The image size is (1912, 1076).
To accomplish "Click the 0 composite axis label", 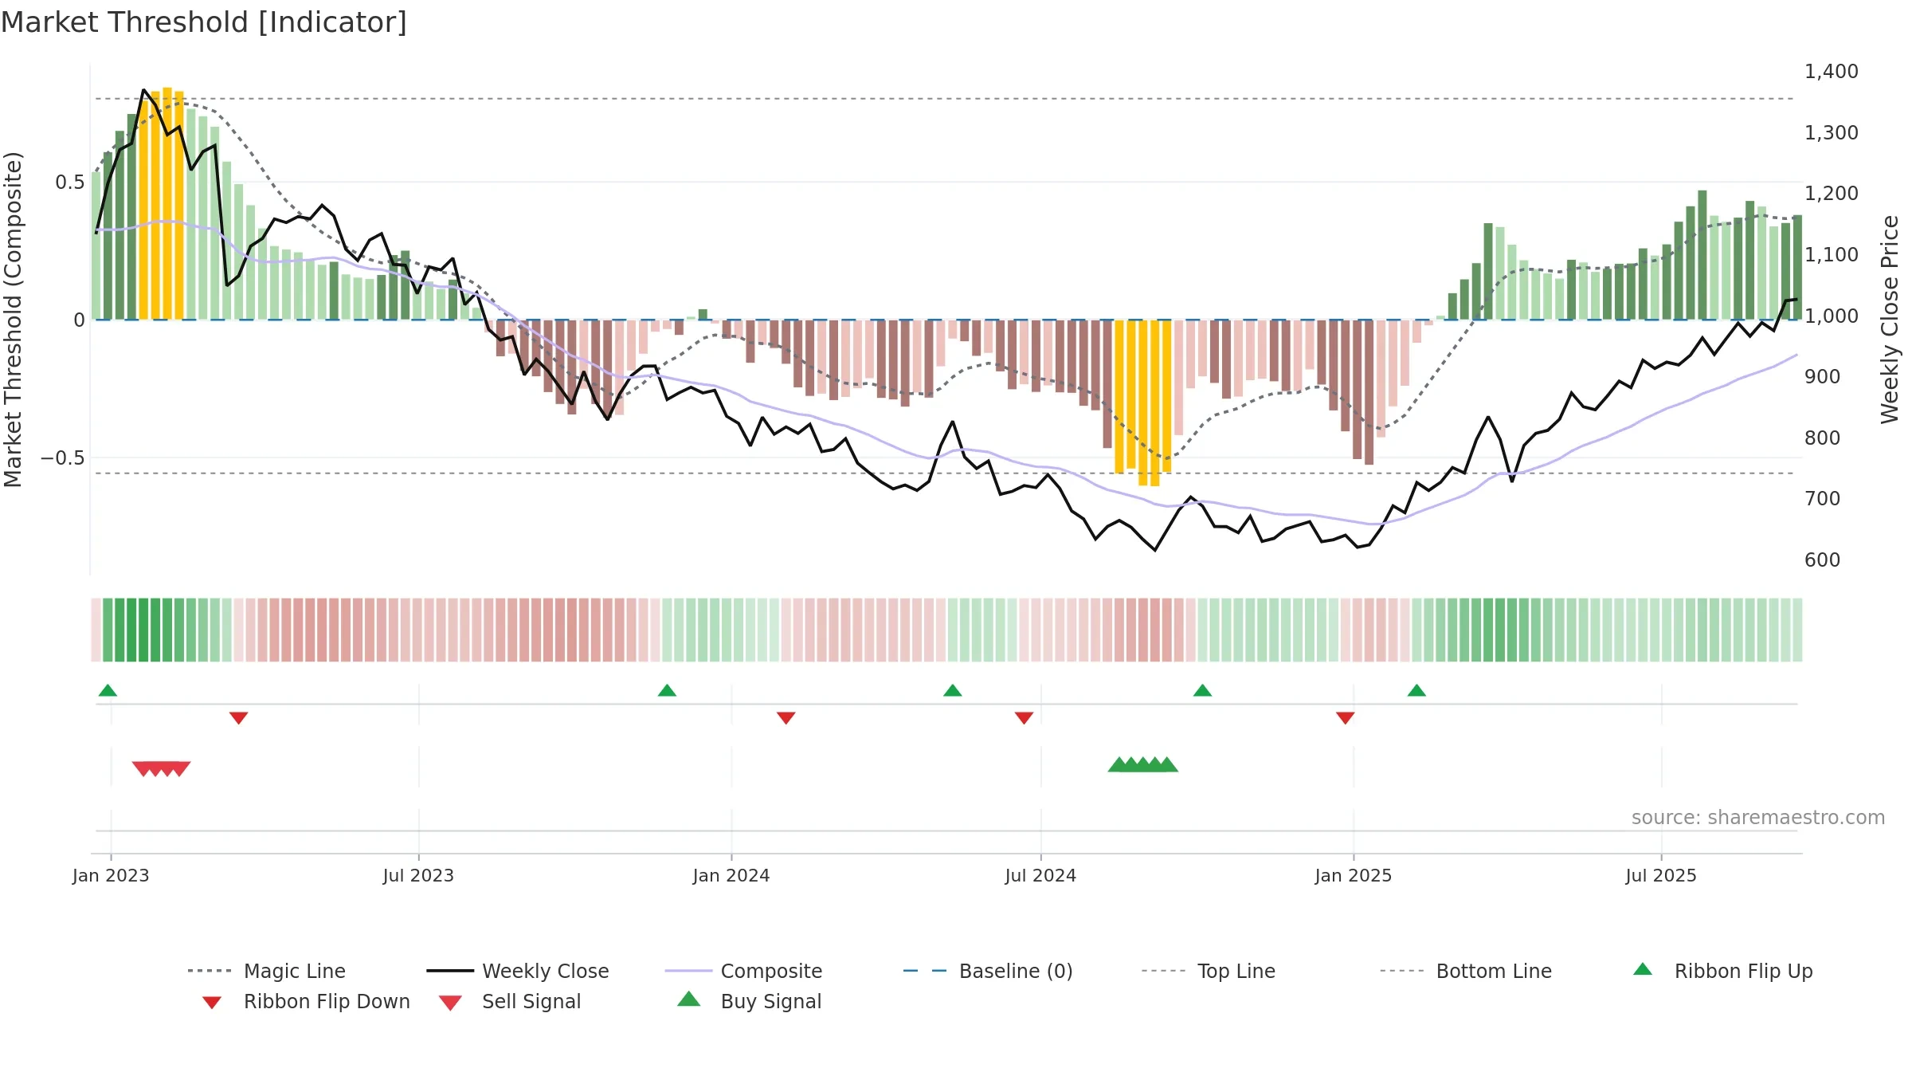I will point(79,320).
